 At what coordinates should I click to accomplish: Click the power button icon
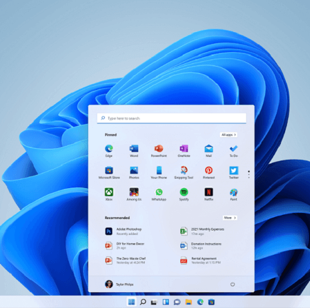click(x=232, y=284)
